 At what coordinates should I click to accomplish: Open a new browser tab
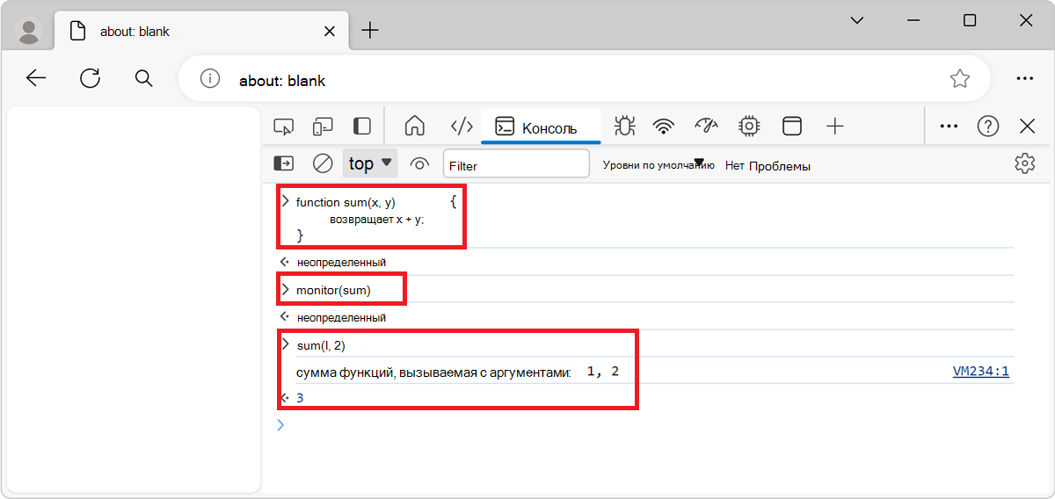[x=370, y=31]
